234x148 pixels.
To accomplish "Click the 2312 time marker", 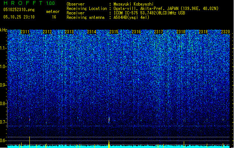I will click(47, 32).
